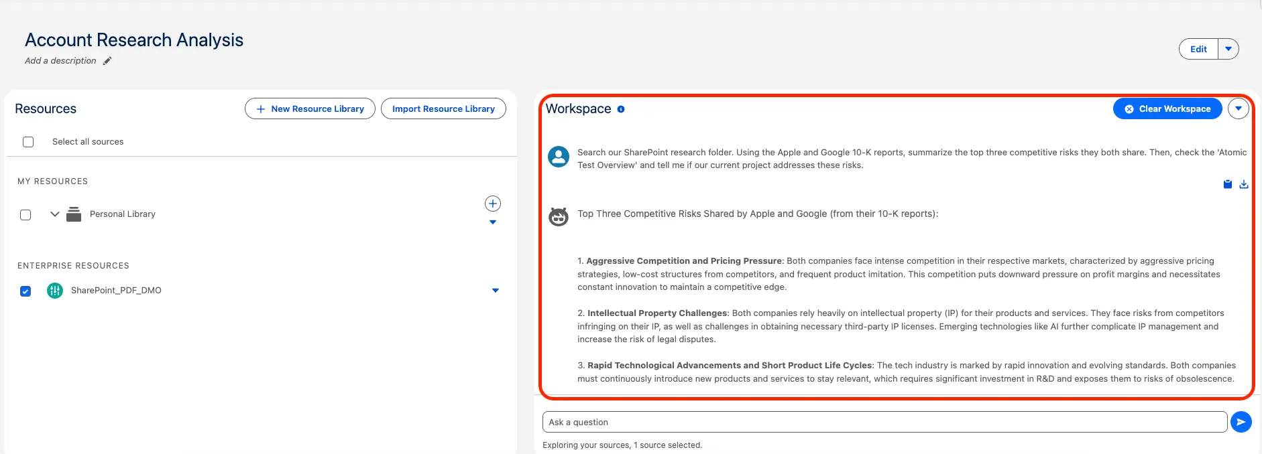This screenshot has height=454, width=1262.
Task: Click New Resource Library button
Action: point(310,108)
